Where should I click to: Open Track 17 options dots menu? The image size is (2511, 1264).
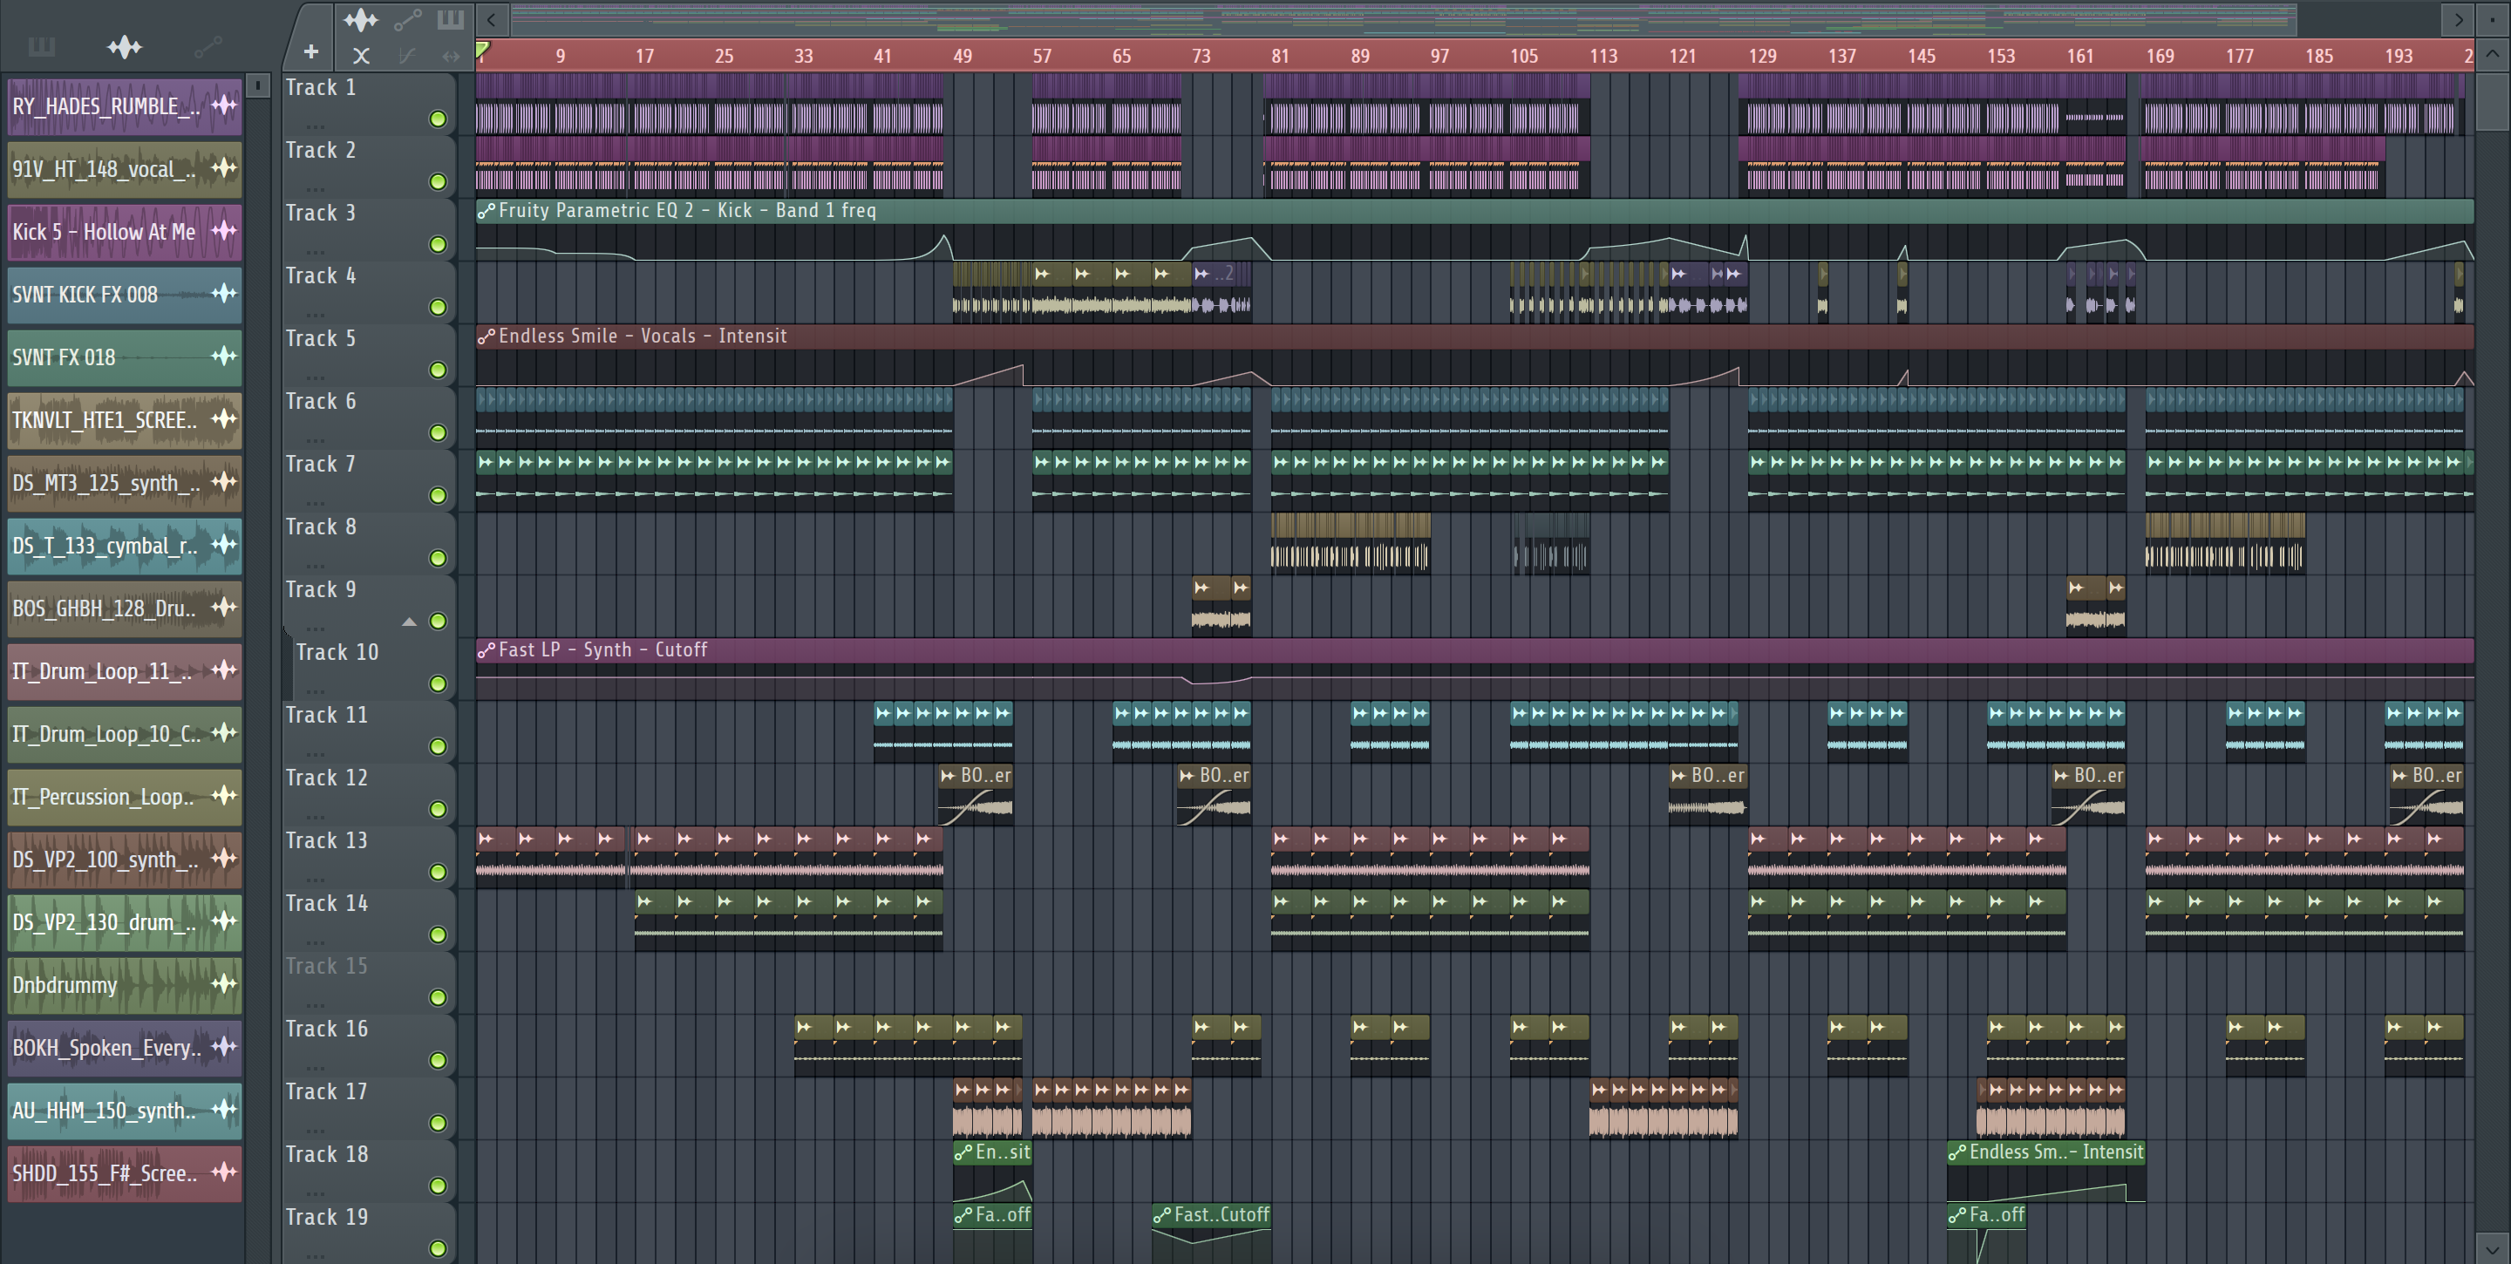(314, 1131)
